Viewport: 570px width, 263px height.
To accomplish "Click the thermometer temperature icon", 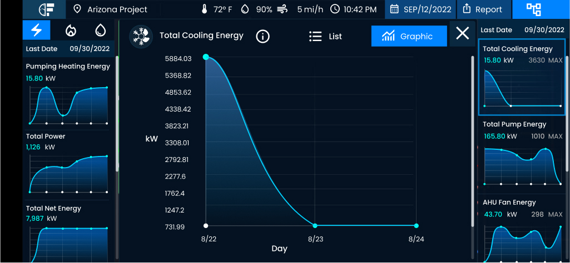I will point(205,9).
